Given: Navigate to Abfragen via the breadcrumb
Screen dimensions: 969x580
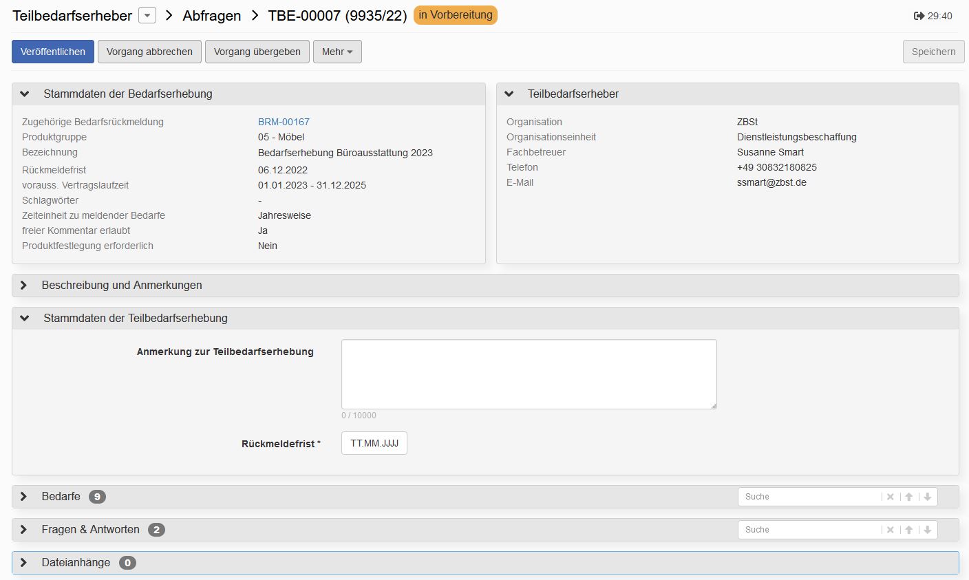Looking at the screenshot, I should coord(211,15).
